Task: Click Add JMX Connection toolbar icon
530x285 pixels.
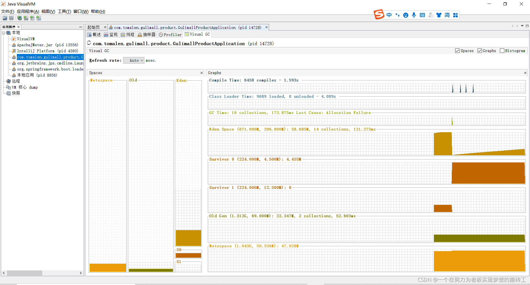Action: [x=26, y=18]
